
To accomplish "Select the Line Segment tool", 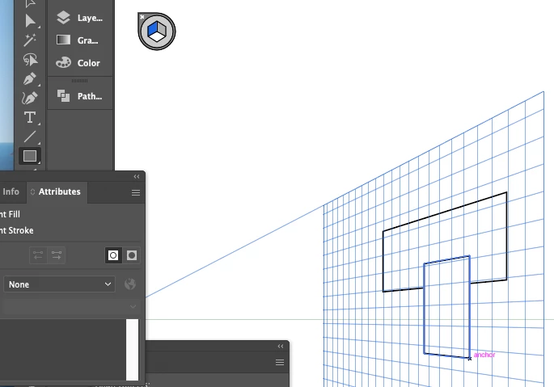I will 30,137.
